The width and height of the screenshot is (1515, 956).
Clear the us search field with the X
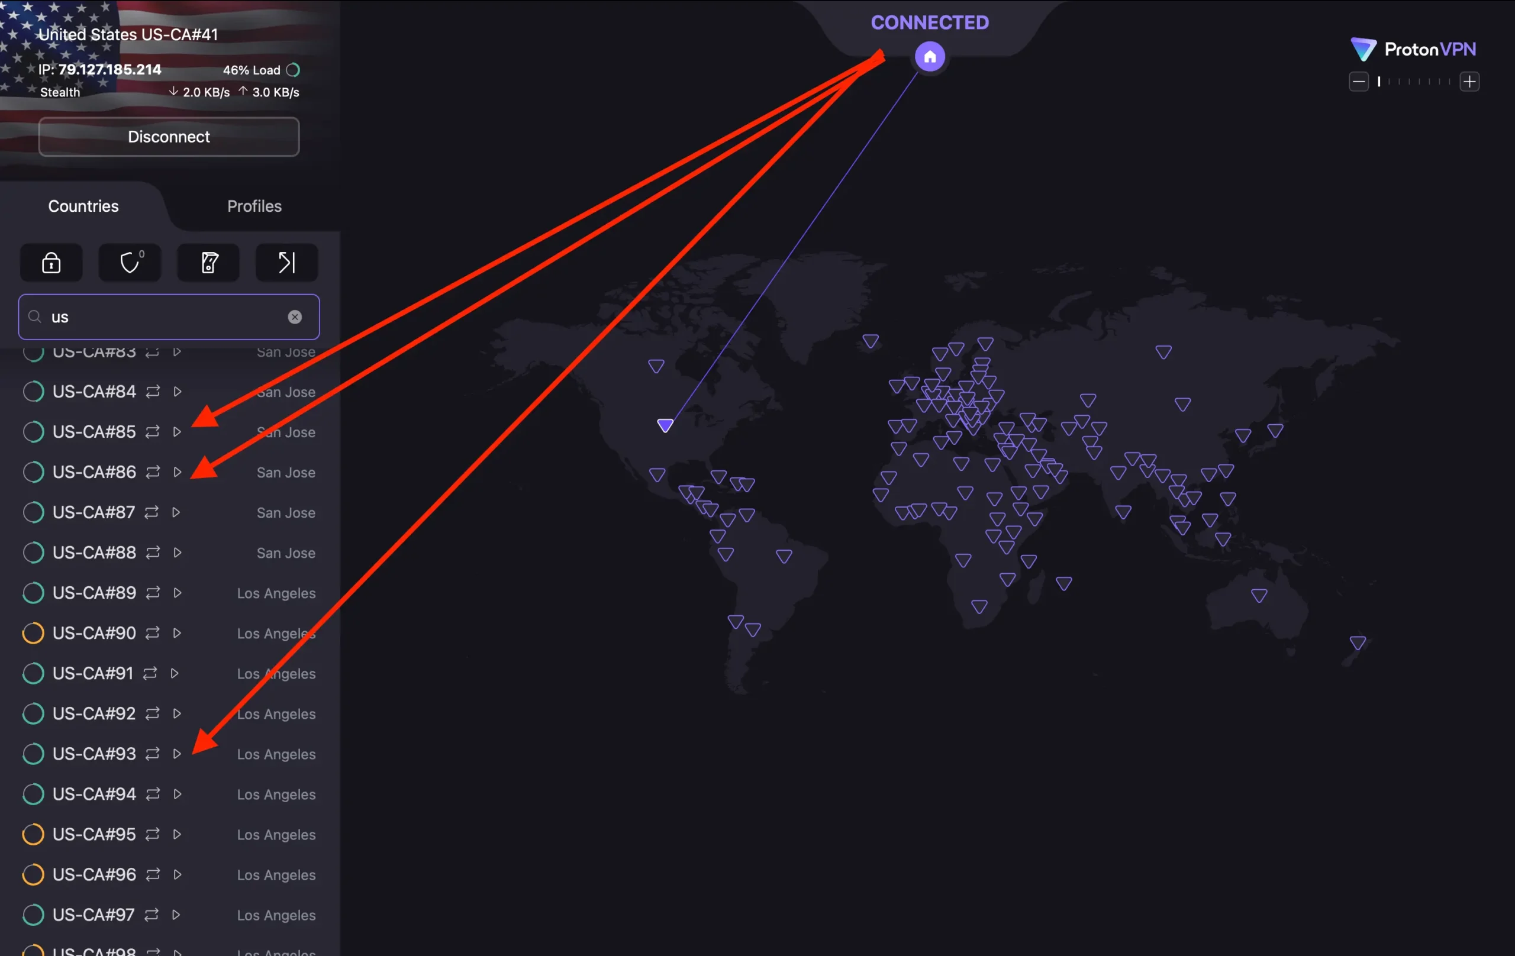[295, 316]
